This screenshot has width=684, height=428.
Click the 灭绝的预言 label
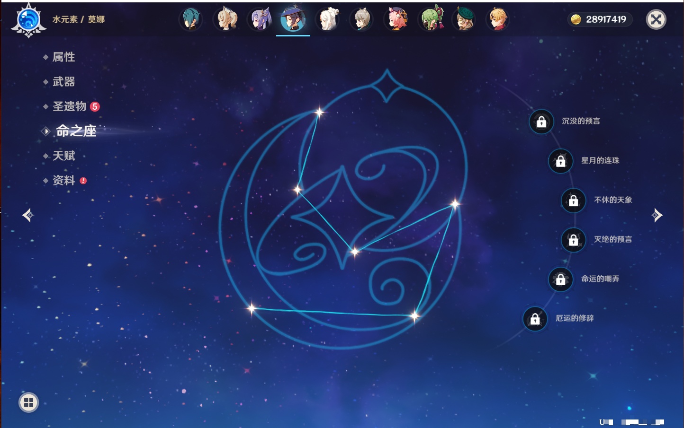click(x=613, y=239)
